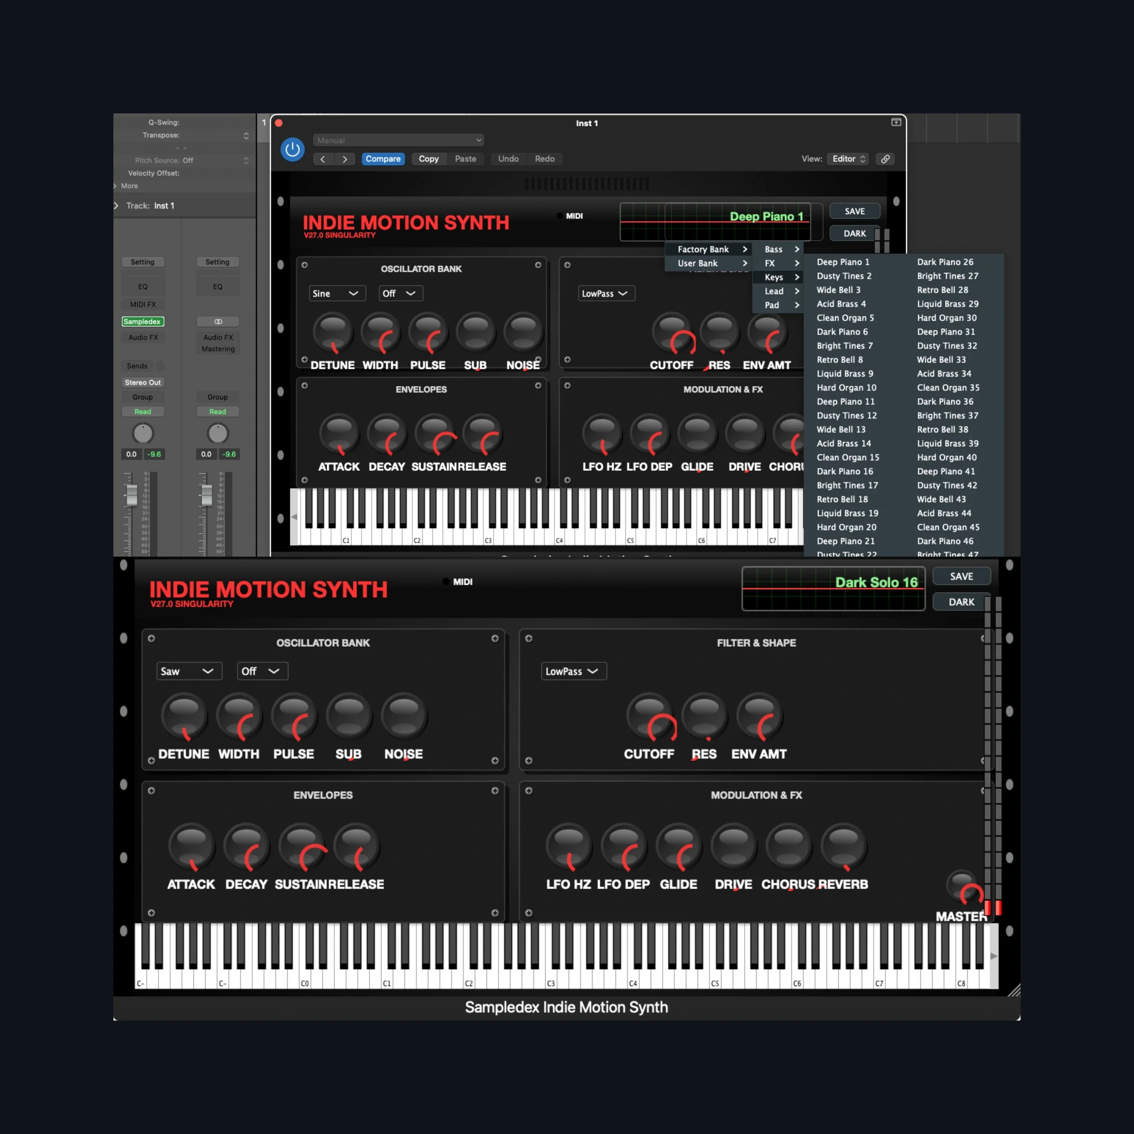Click the link chain icon beside the Editor view selector
This screenshot has width=1134, height=1134.
tap(885, 158)
